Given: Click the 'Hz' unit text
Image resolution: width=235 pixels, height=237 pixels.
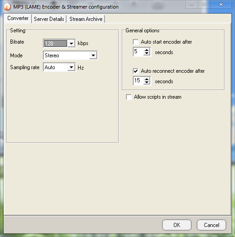Looking at the screenshot, I should [x=81, y=68].
